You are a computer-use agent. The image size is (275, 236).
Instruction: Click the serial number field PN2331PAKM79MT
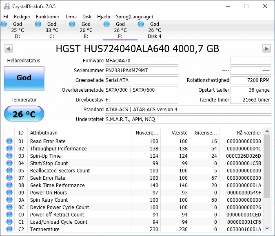[x=141, y=71]
